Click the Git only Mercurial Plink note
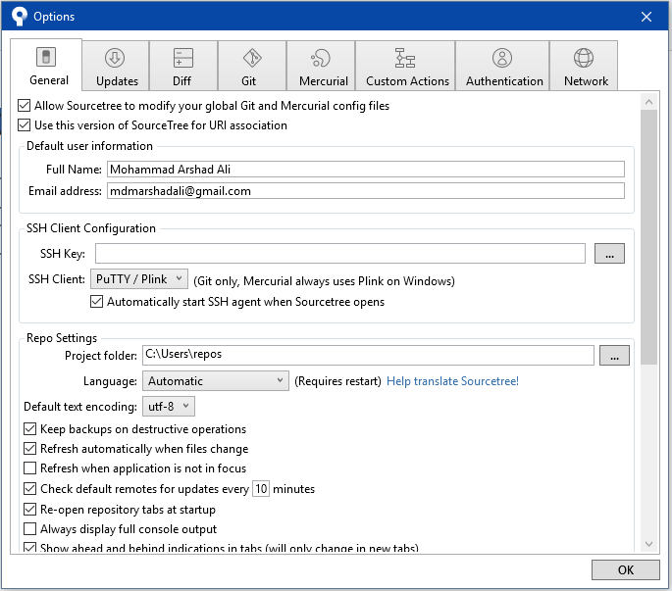 (324, 281)
